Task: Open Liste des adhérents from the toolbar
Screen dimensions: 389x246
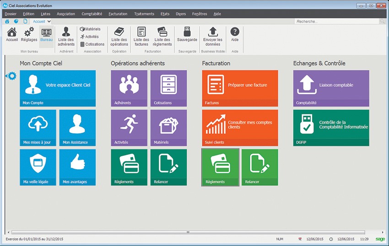Action: 66,36
